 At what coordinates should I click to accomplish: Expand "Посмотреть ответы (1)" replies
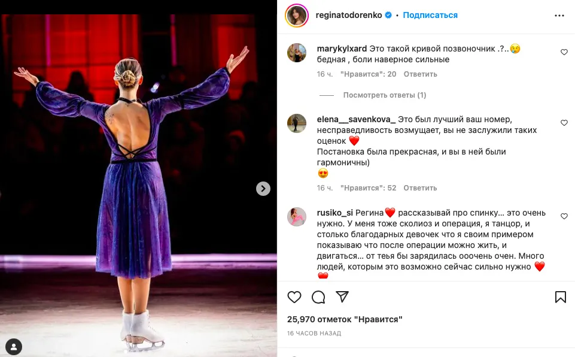[x=384, y=95]
